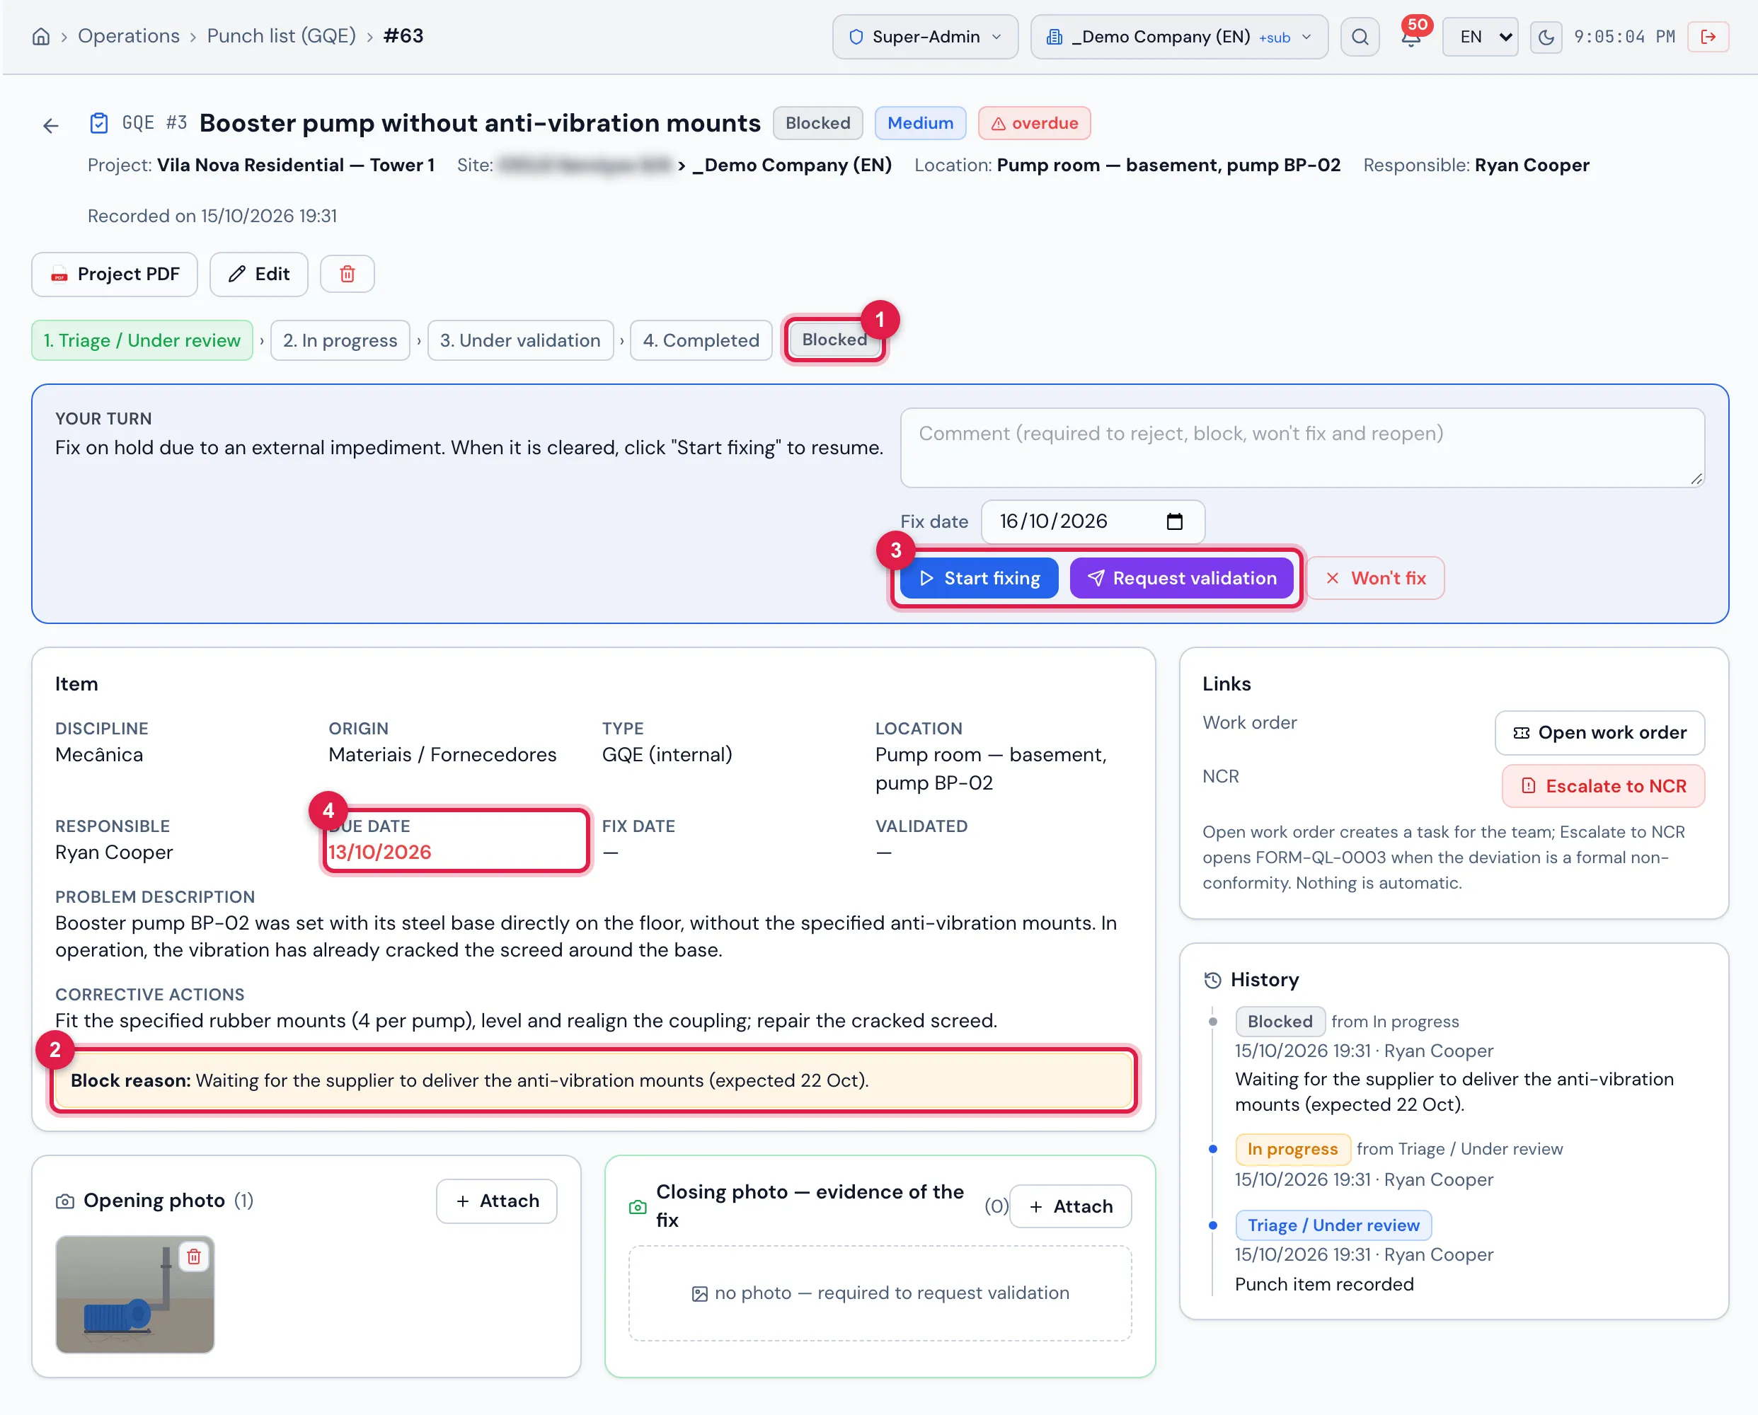1758x1415 pixels.
Task: Select step 1. Triage / Under review
Action: (x=142, y=340)
